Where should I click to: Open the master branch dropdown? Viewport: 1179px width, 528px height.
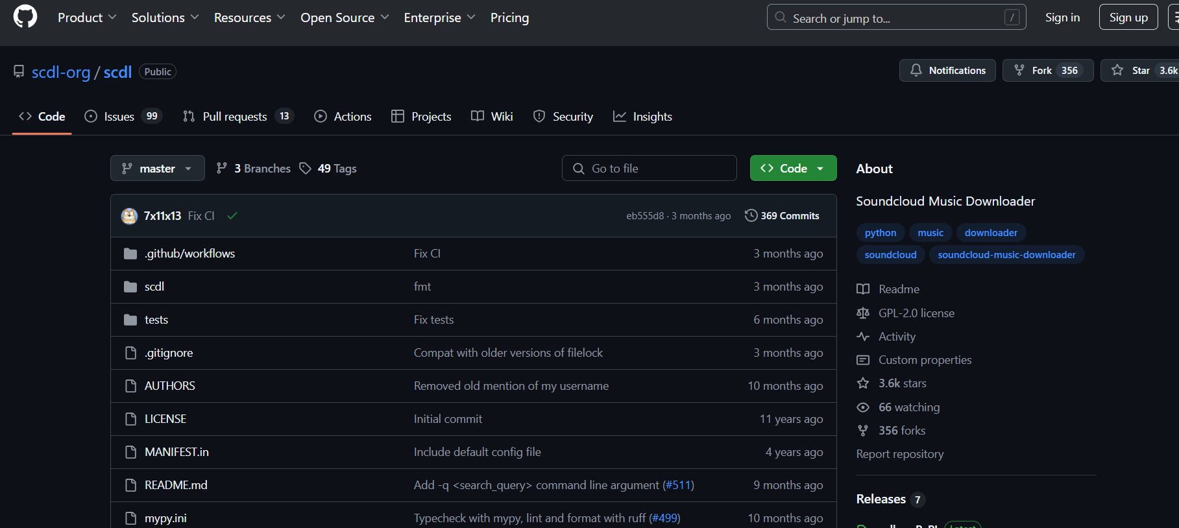[x=158, y=169]
